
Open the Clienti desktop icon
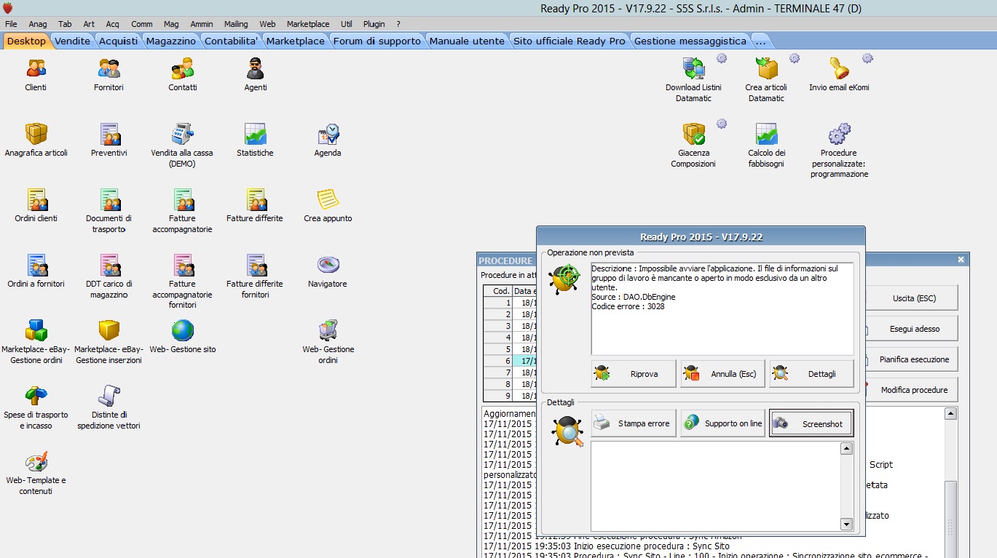pos(36,69)
